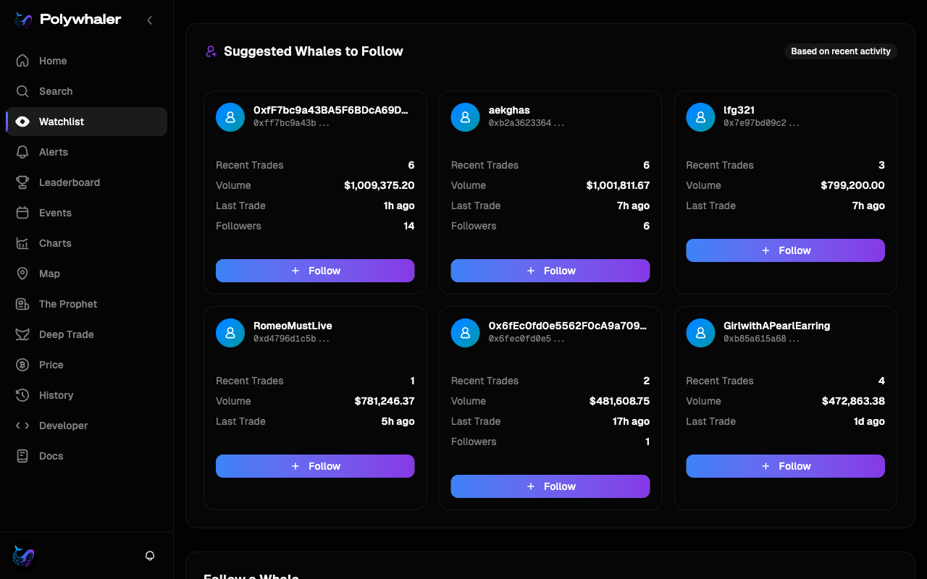The image size is (927, 579).
Task: Open the Events menu item
Action: [x=86, y=213]
